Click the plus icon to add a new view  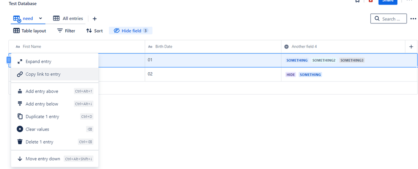point(95,19)
